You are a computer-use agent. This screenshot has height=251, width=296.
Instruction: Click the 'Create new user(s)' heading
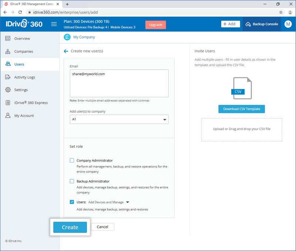pyautogui.click(x=87, y=51)
